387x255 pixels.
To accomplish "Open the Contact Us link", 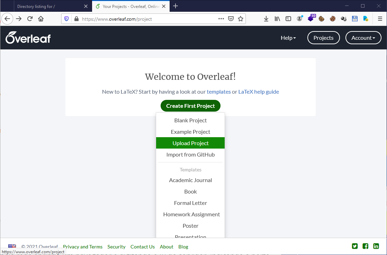I will (143, 247).
